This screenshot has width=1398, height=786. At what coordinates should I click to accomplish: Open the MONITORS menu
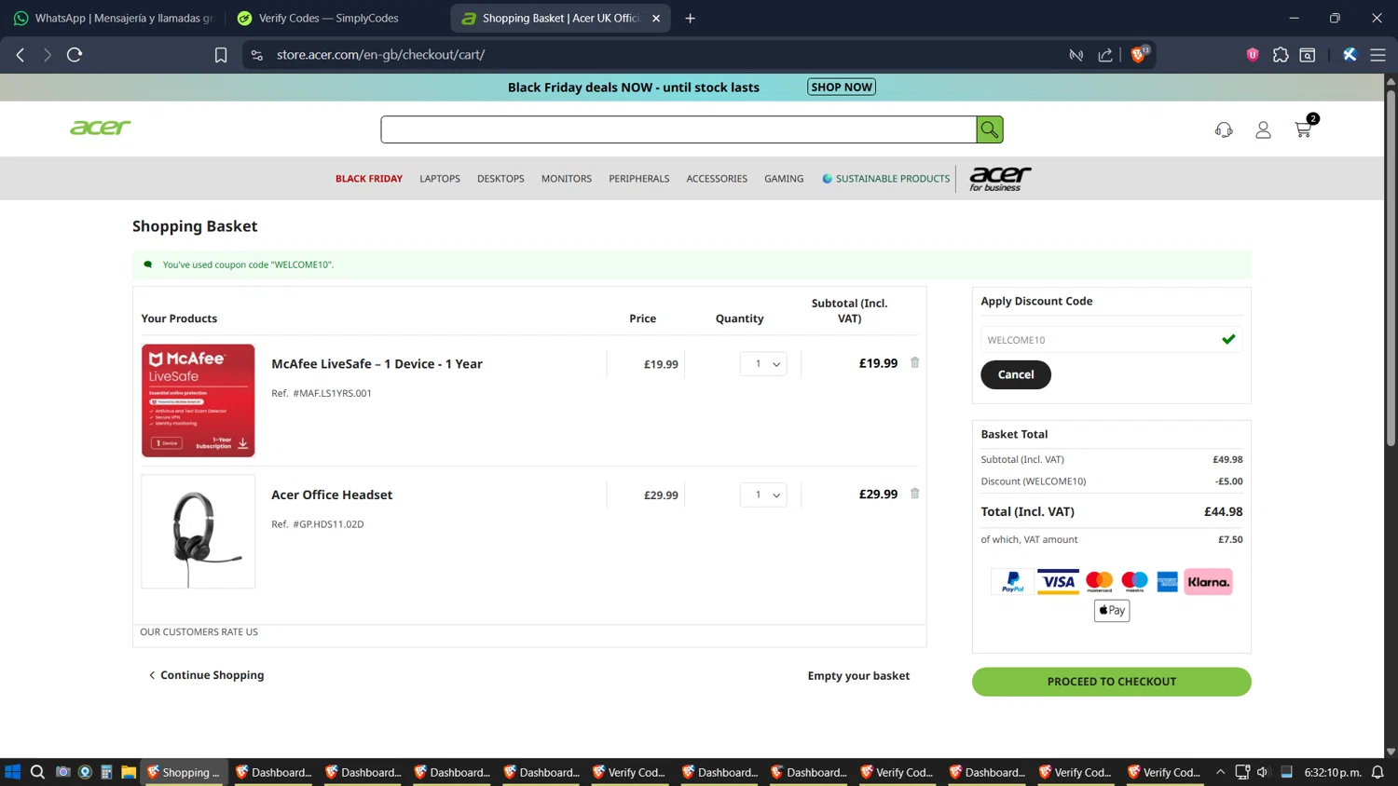pos(567,179)
